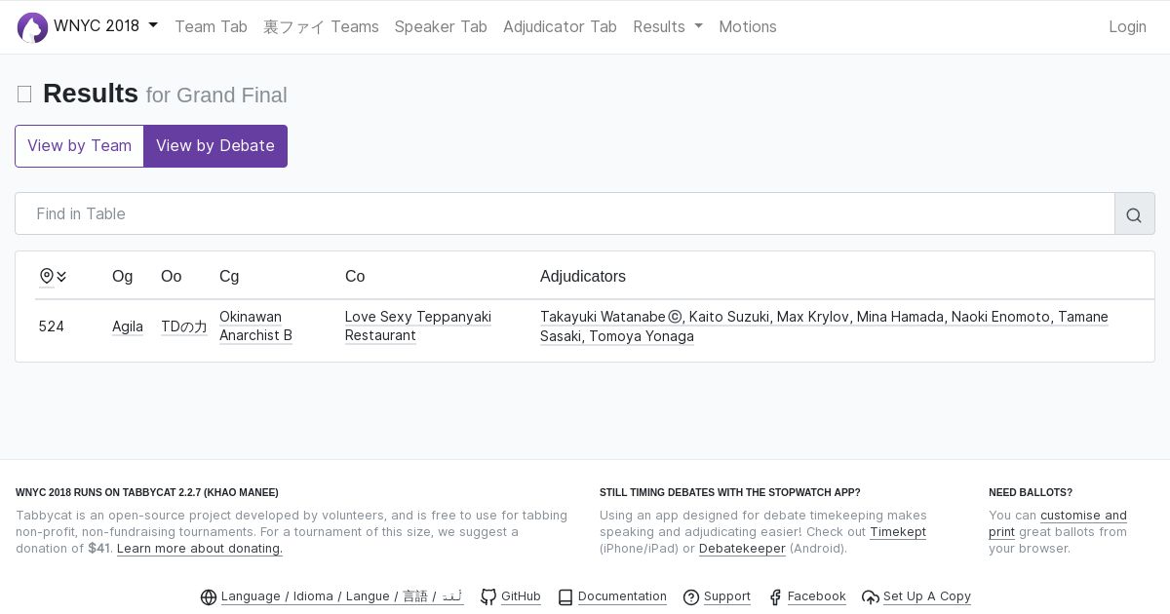Screen dimensions: 1170x614
Task: Open the GitHub footer link
Action: (x=521, y=596)
